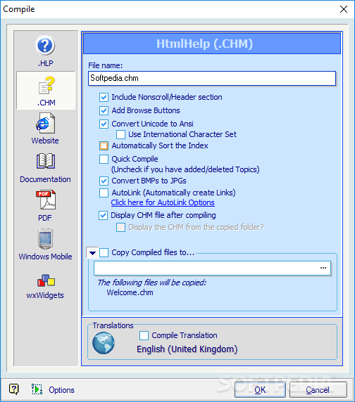Select the .HLP output format icon

click(45, 46)
